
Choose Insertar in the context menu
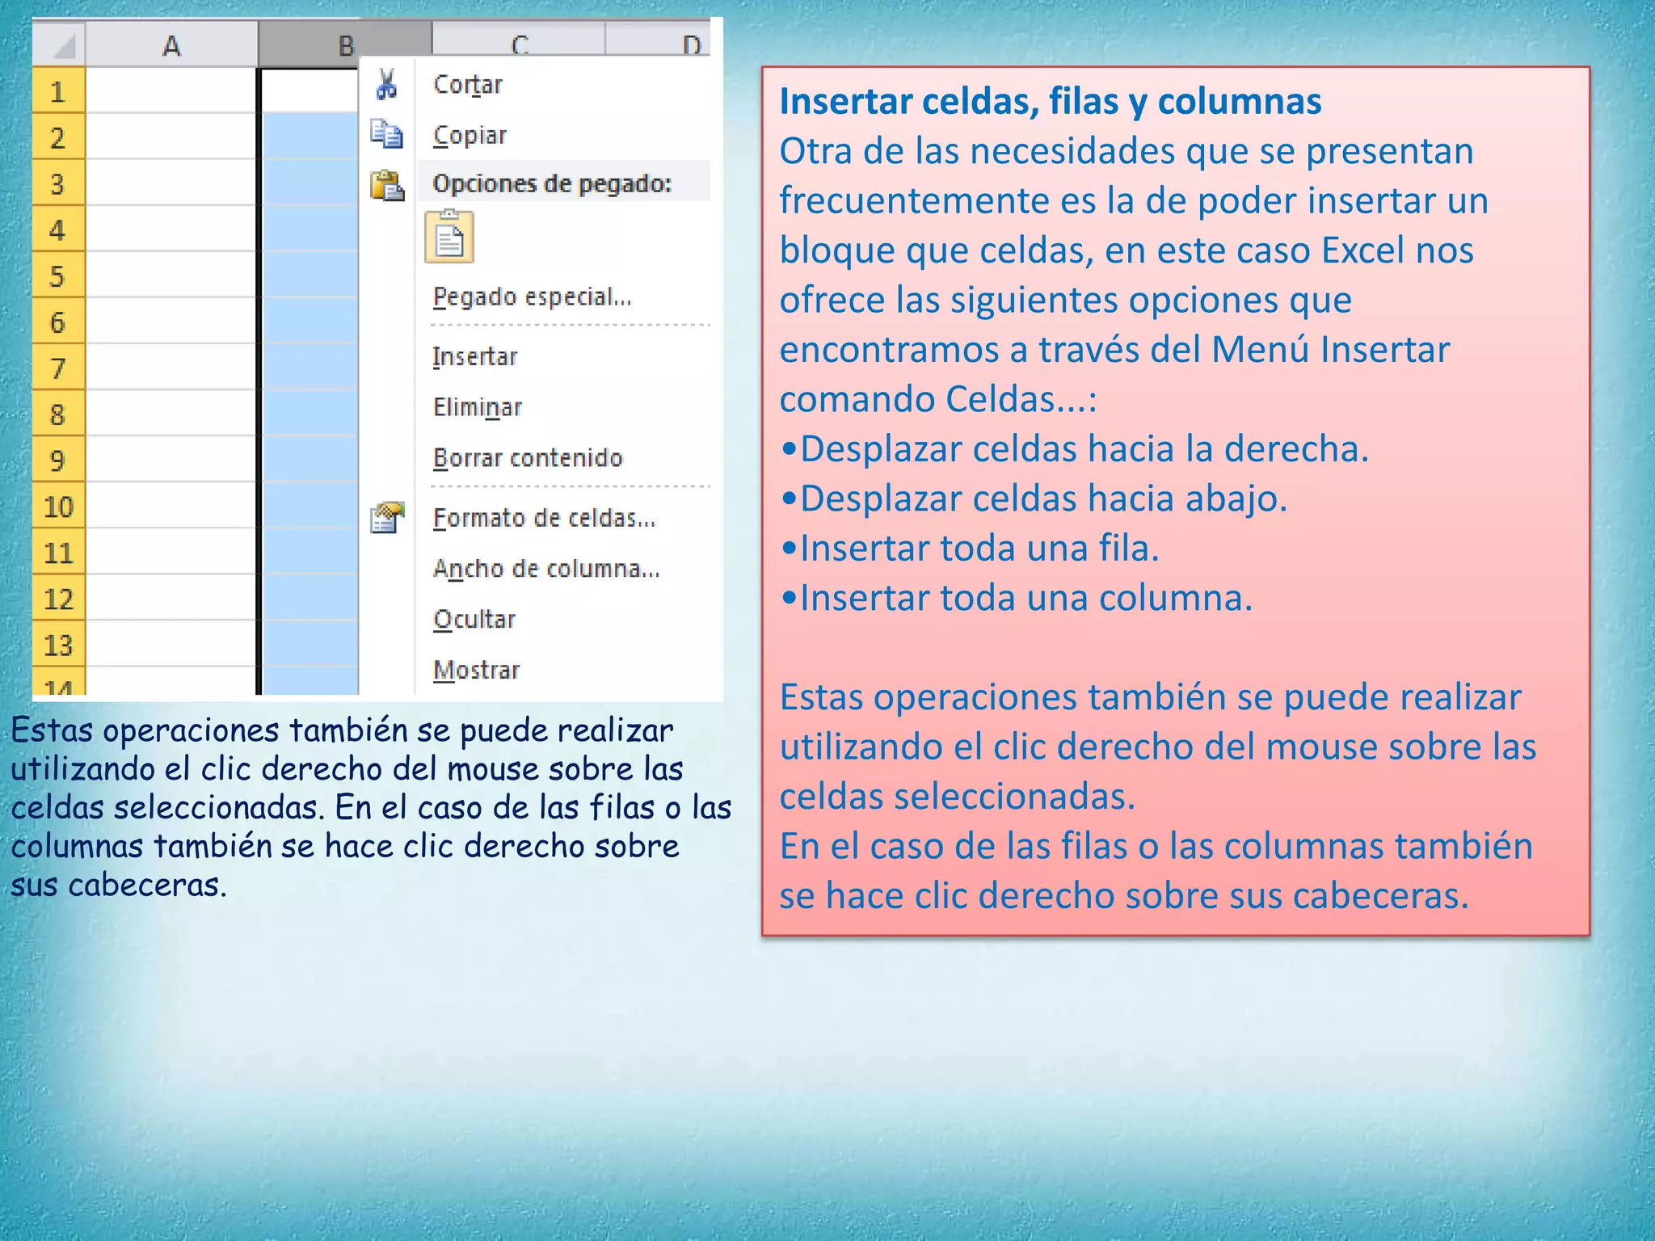[x=475, y=356]
